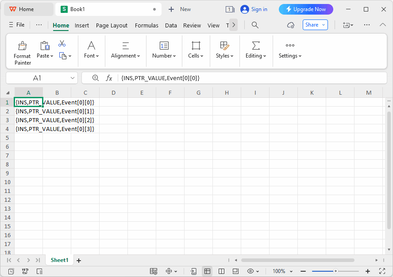Switch to Normal view icon in status bar
Viewport: 393px width, 277px height.
pyautogui.click(x=207, y=271)
